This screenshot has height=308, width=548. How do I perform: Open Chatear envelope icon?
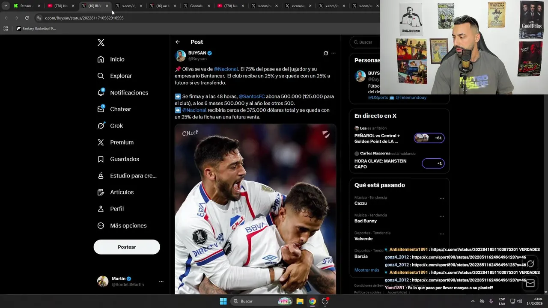coord(101,109)
